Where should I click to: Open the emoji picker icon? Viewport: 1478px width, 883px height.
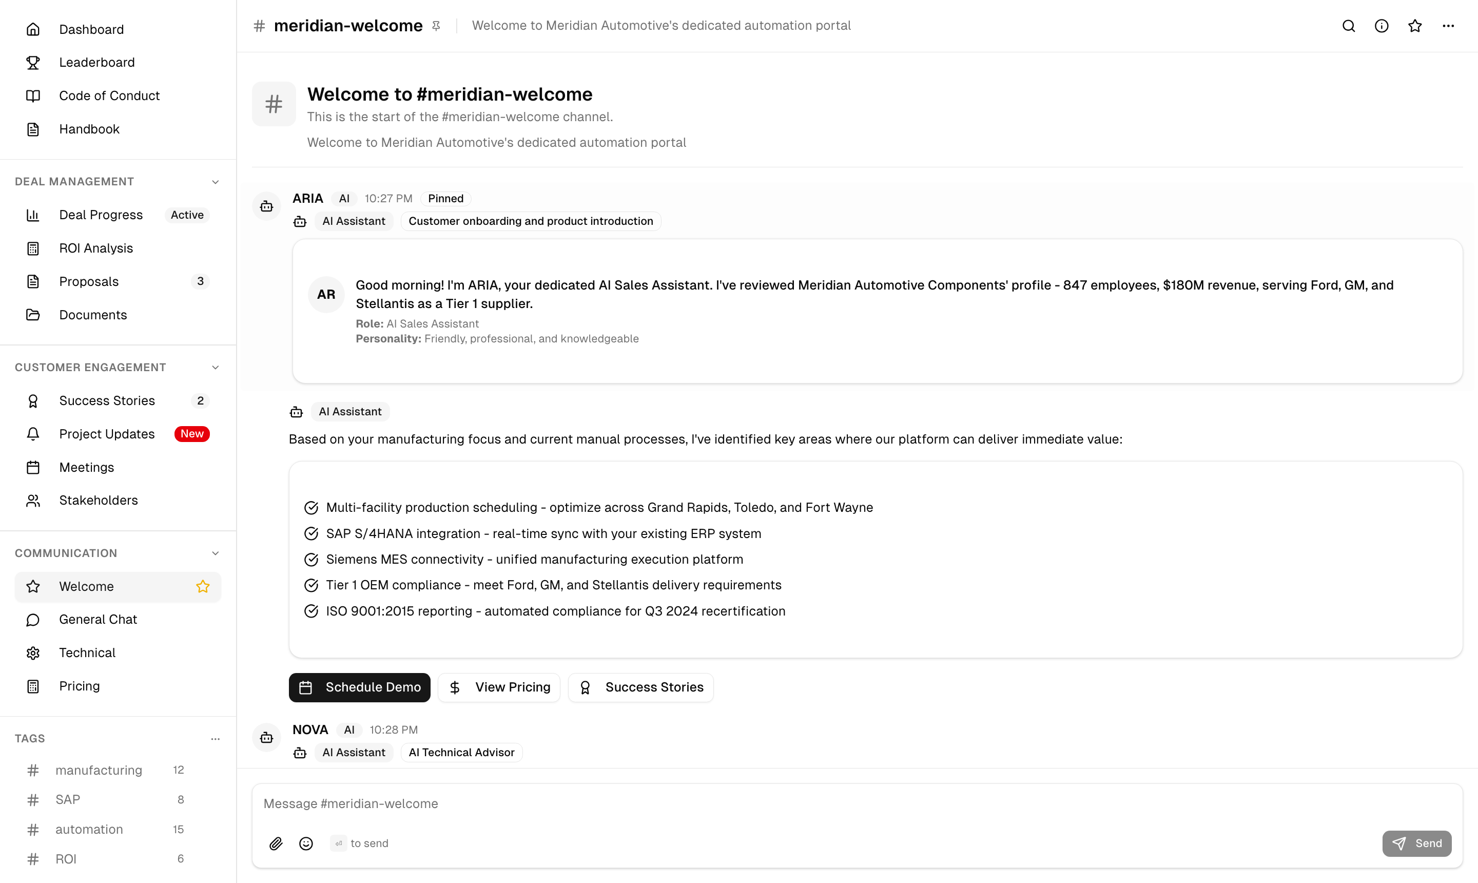(306, 843)
